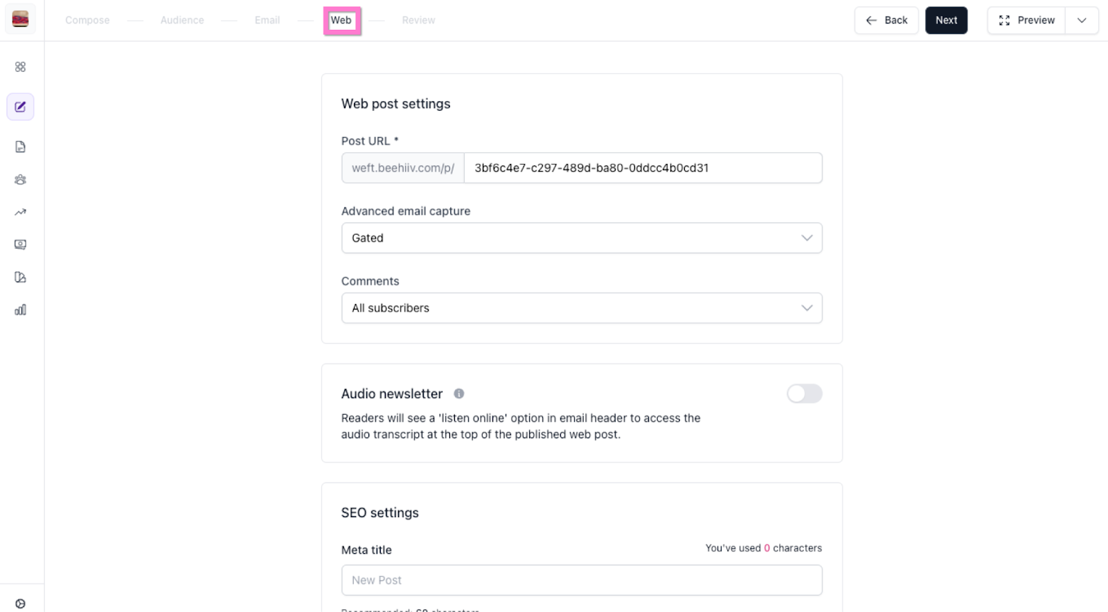Click the publication logo in the sidebar
This screenshot has height=612, width=1108.
click(x=21, y=19)
